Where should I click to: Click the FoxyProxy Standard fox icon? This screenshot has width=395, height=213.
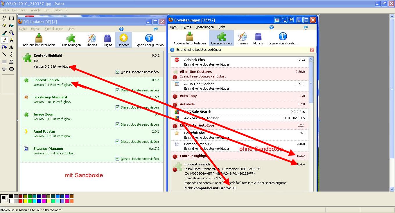[x=26, y=97]
